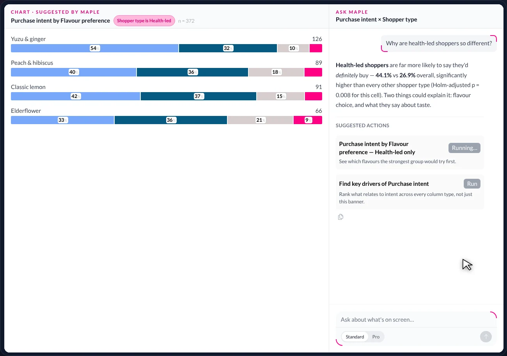Click the count 91 for Classic lemon
The width and height of the screenshot is (507, 356).
[x=319, y=87]
